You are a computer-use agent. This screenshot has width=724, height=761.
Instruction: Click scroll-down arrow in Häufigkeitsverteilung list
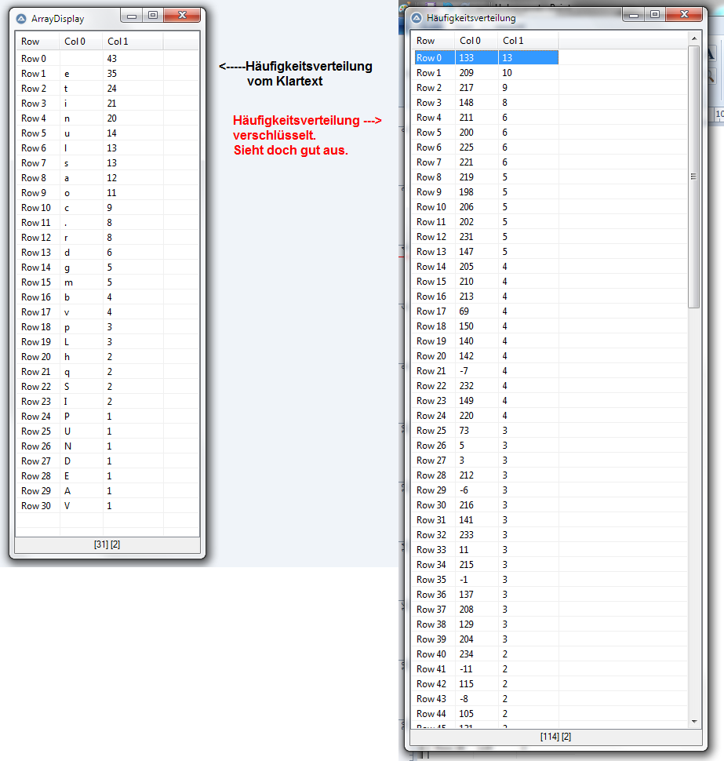693,721
